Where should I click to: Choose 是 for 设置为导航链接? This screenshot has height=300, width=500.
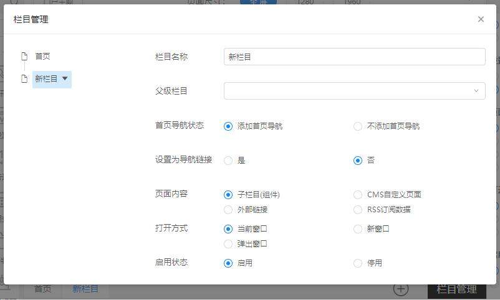coord(228,161)
